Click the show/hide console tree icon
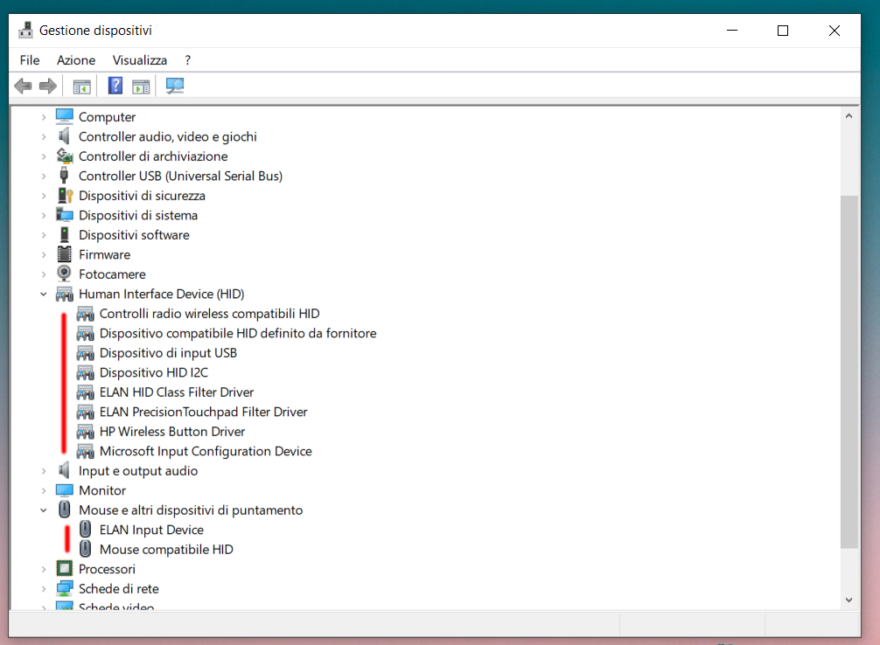 [81, 87]
